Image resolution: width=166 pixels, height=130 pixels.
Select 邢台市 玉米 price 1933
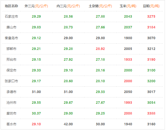tap(128, 60)
